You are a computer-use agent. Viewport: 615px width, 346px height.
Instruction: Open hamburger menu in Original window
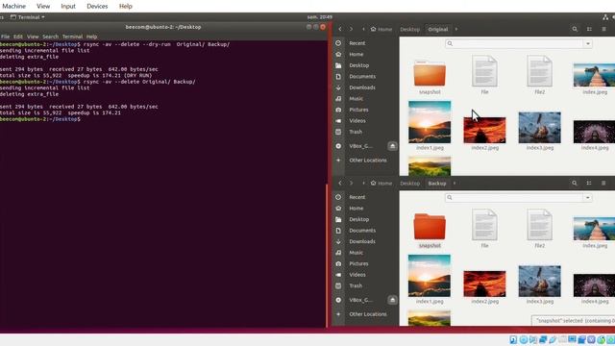604,29
